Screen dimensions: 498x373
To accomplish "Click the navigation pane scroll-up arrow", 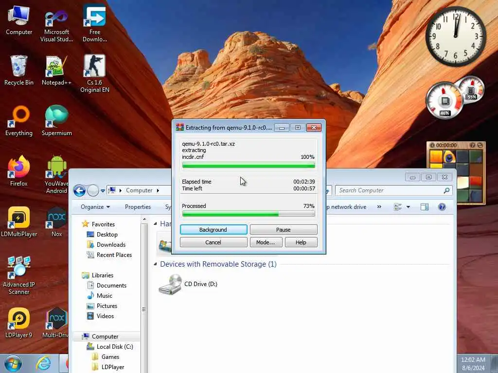I will pos(144,220).
